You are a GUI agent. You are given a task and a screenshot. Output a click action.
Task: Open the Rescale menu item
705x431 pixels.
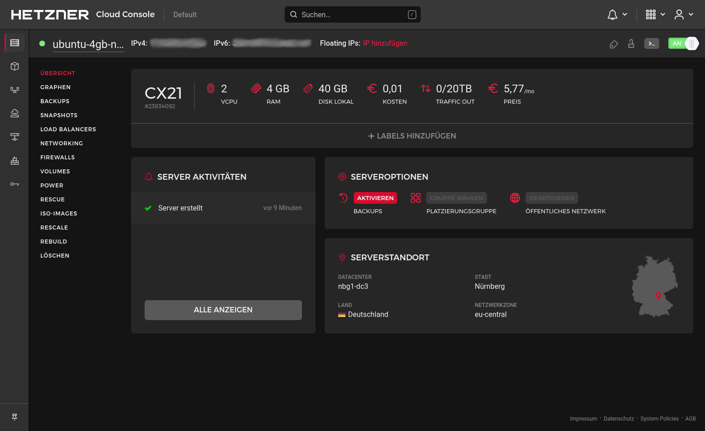(x=54, y=227)
